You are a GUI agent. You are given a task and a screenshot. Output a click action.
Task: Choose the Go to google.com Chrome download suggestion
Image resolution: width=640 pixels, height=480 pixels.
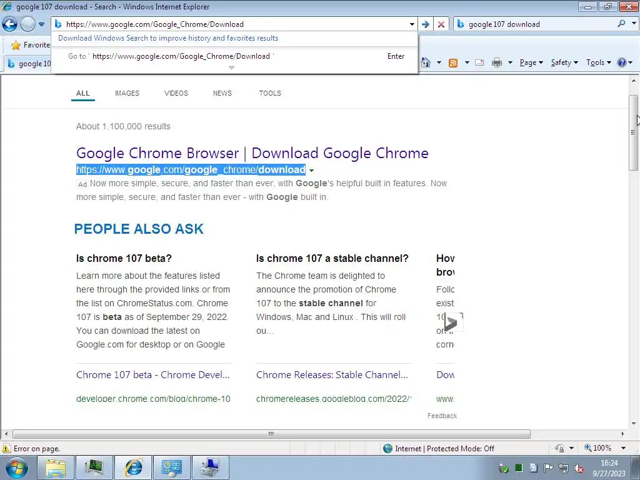234,56
